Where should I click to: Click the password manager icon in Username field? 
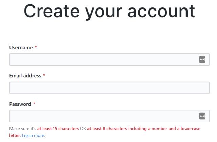(202, 59)
